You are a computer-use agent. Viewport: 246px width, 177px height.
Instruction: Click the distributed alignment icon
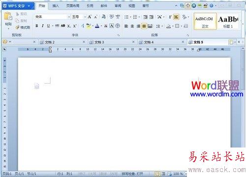[x=150, y=26]
